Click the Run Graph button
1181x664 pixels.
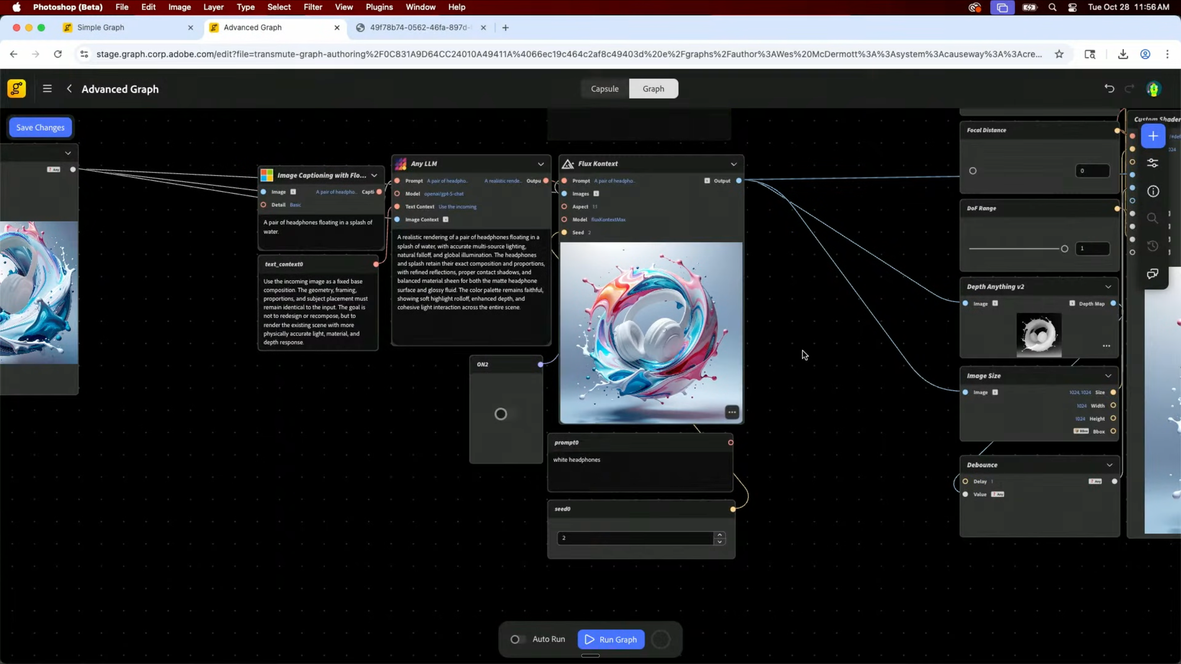click(x=611, y=639)
